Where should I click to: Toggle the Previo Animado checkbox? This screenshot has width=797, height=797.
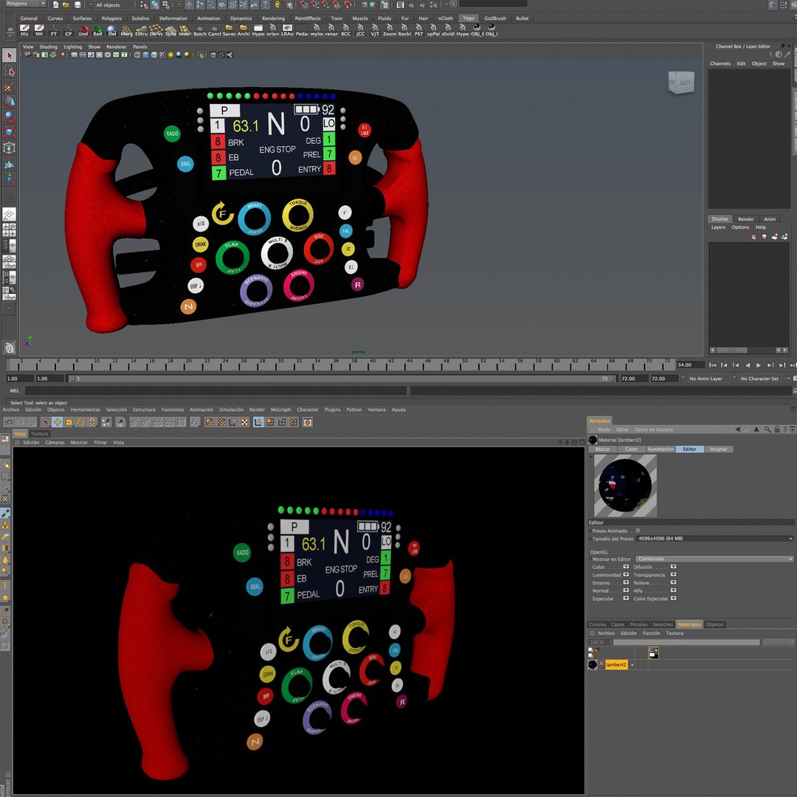coord(638,531)
